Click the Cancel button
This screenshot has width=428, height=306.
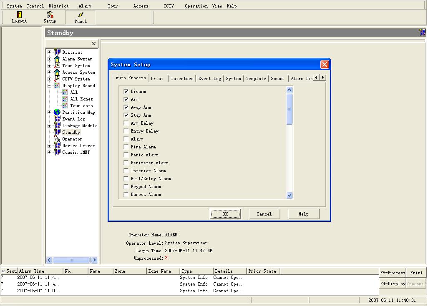coord(264,214)
